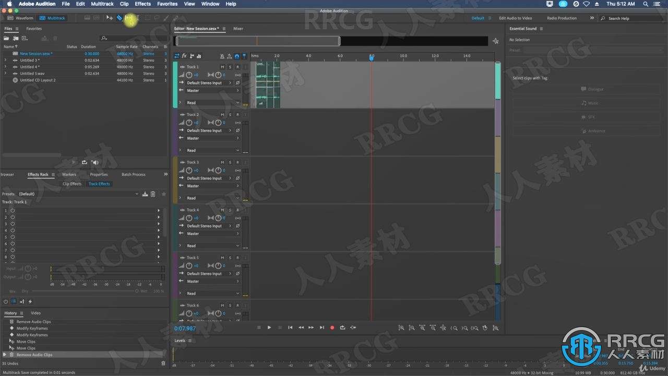The width and height of the screenshot is (668, 376).
Task: Click Zoom In (Amplitude) icon
Action: click(x=401, y=328)
